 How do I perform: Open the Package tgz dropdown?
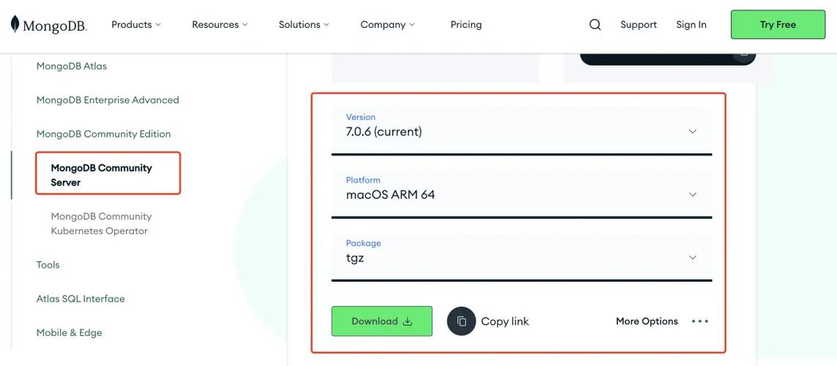521,257
